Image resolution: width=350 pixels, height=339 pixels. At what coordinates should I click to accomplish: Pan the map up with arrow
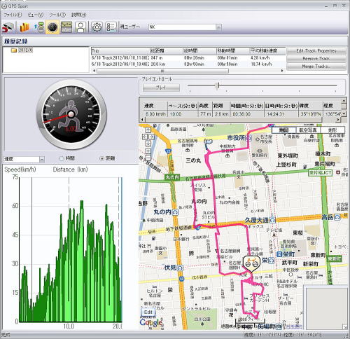tap(148, 130)
